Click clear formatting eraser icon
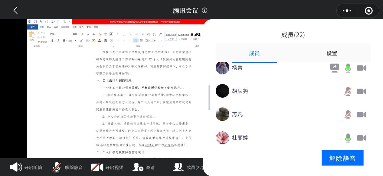The width and height of the screenshot is (383, 176). click(100, 34)
